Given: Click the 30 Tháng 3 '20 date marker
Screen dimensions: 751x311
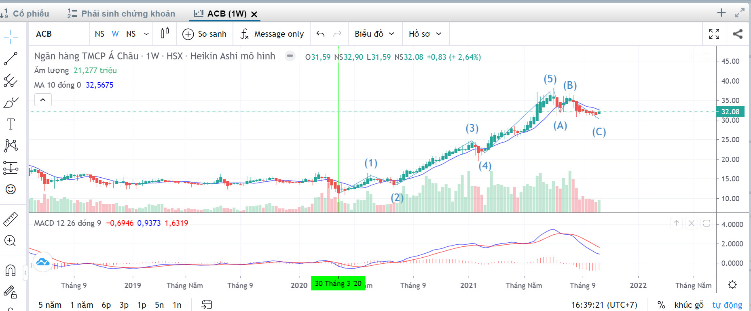Looking at the screenshot, I should coord(338,284).
